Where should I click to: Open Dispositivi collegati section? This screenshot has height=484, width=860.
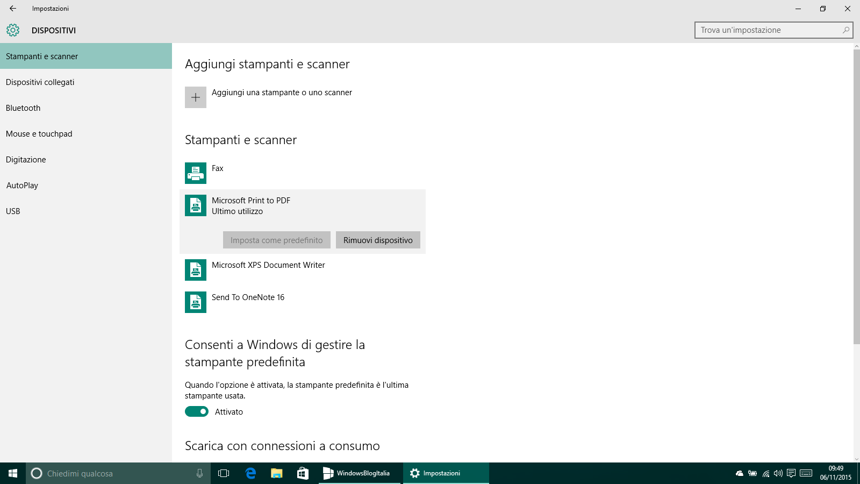tap(86, 82)
